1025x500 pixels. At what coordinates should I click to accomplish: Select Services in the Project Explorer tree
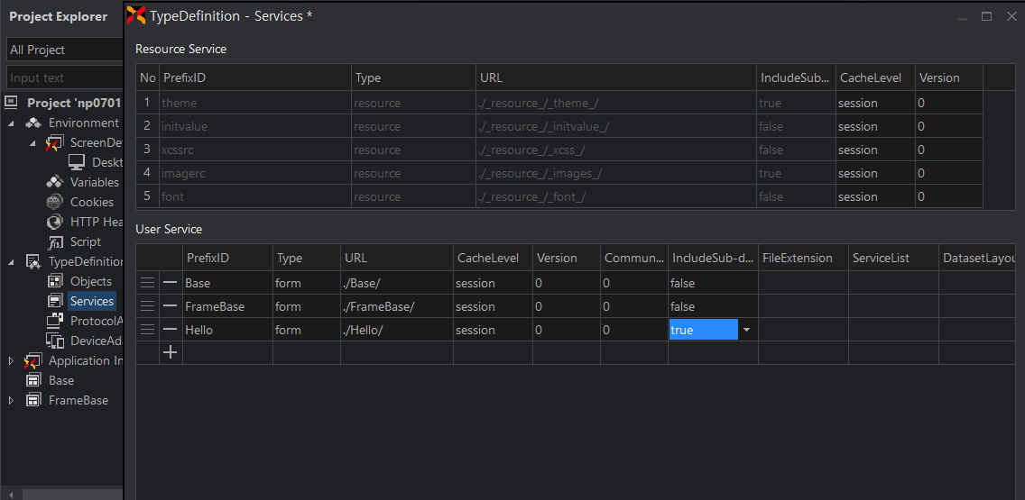coord(92,301)
